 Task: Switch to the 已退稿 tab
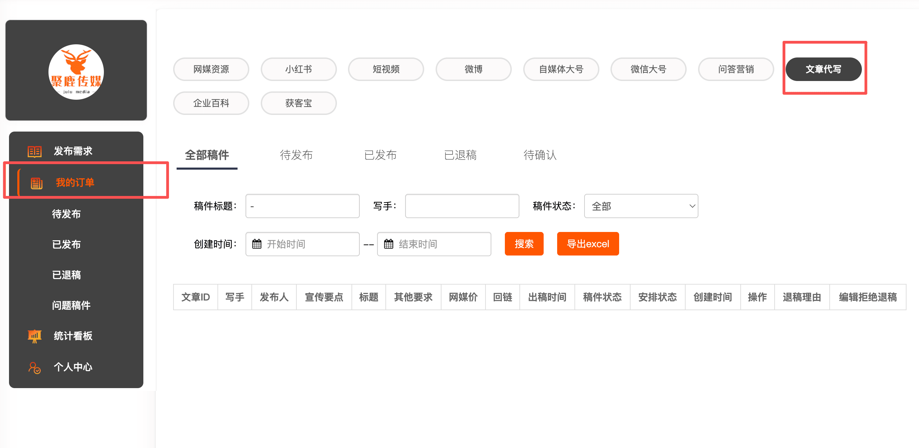(x=460, y=155)
